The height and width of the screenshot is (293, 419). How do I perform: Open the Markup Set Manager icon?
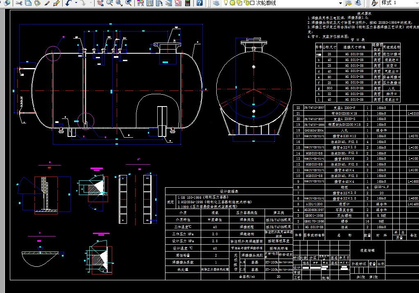click(x=178, y=3)
